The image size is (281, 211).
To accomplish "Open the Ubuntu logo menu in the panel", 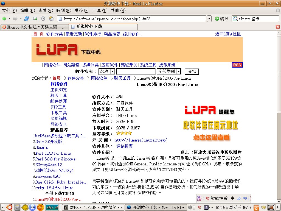I will tap(9, 207).
